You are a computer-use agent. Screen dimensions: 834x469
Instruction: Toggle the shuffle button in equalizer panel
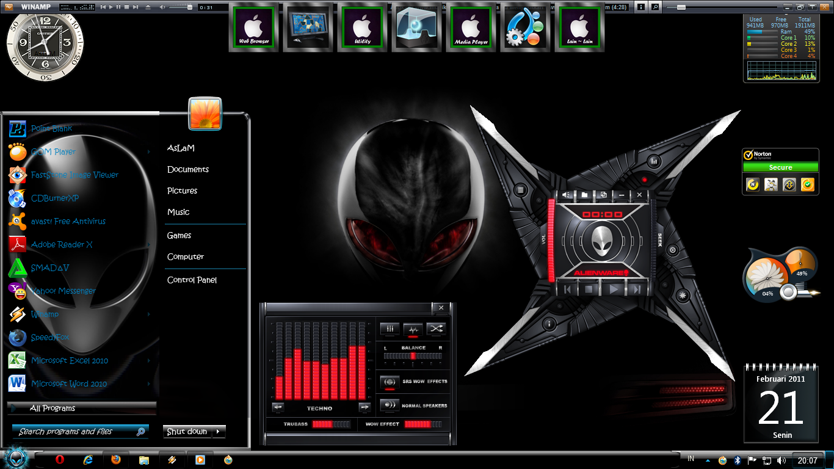click(436, 329)
